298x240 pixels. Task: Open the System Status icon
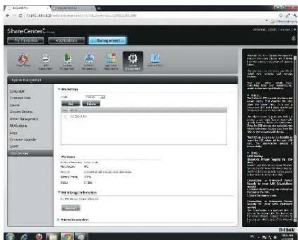click(x=155, y=61)
